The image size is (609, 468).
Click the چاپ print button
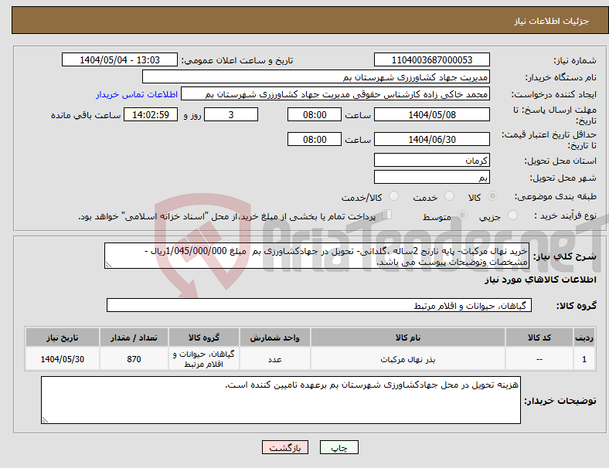coord(339,447)
